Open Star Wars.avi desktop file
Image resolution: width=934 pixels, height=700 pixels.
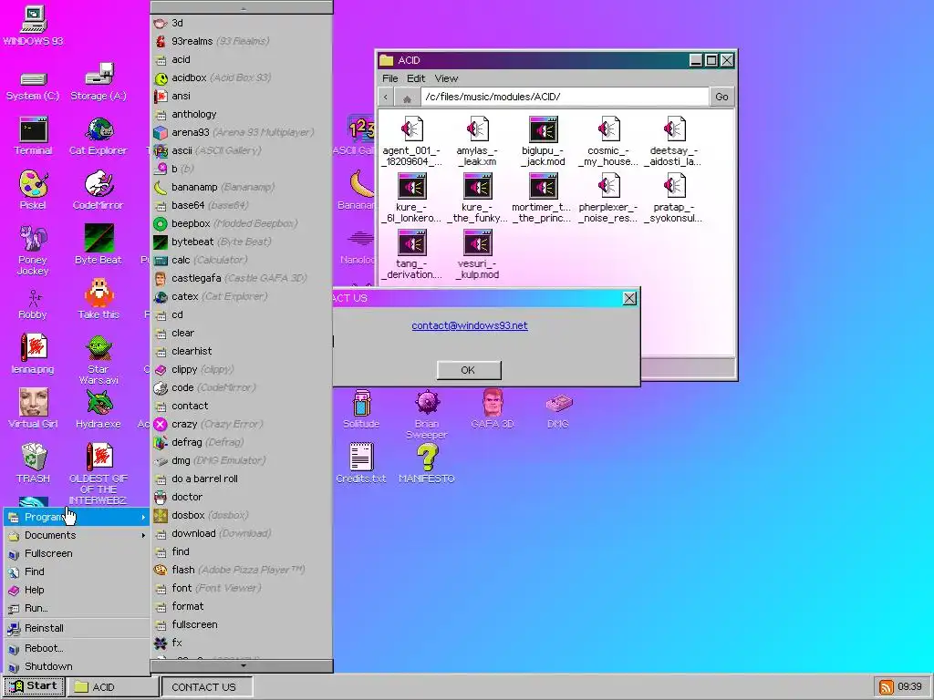click(99, 359)
